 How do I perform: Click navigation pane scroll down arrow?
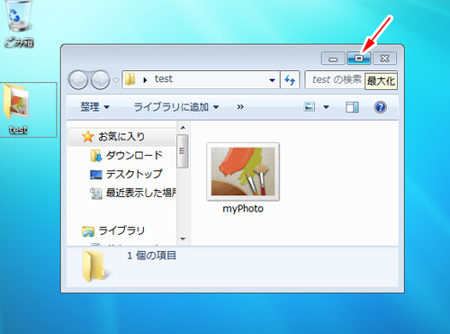183,239
